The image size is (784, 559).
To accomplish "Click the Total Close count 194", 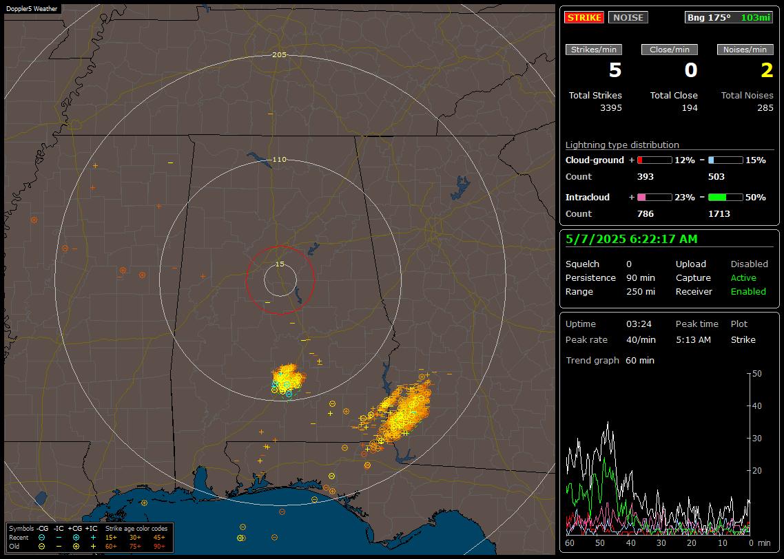I will [x=690, y=108].
